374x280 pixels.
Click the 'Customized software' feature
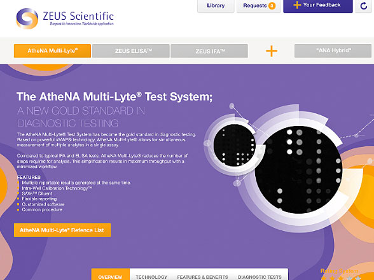point(43,204)
